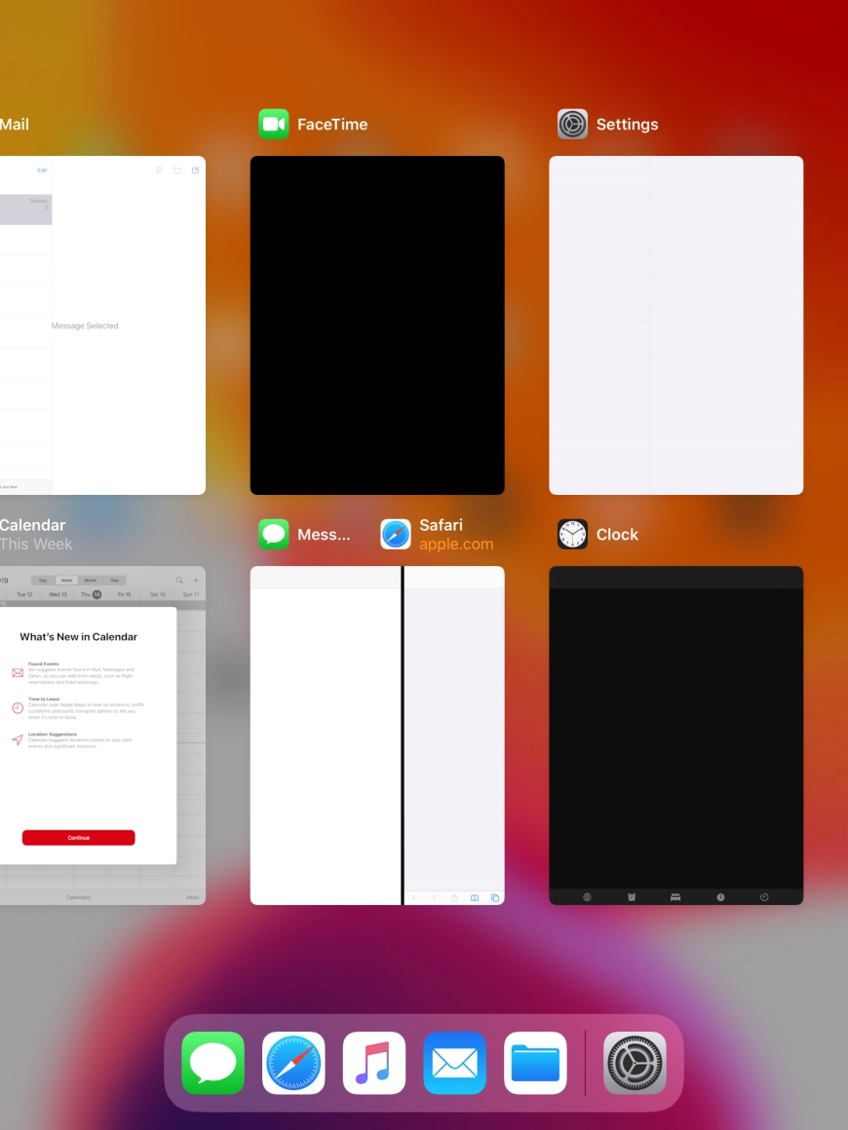Open Messages from the dock
Screen dimensions: 848x1130
[x=212, y=1063]
